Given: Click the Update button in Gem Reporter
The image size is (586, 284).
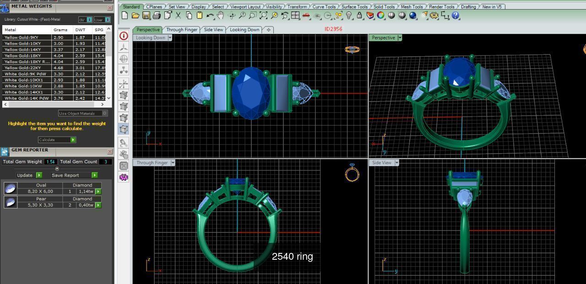Looking at the screenshot, I should pyautogui.click(x=29, y=175).
